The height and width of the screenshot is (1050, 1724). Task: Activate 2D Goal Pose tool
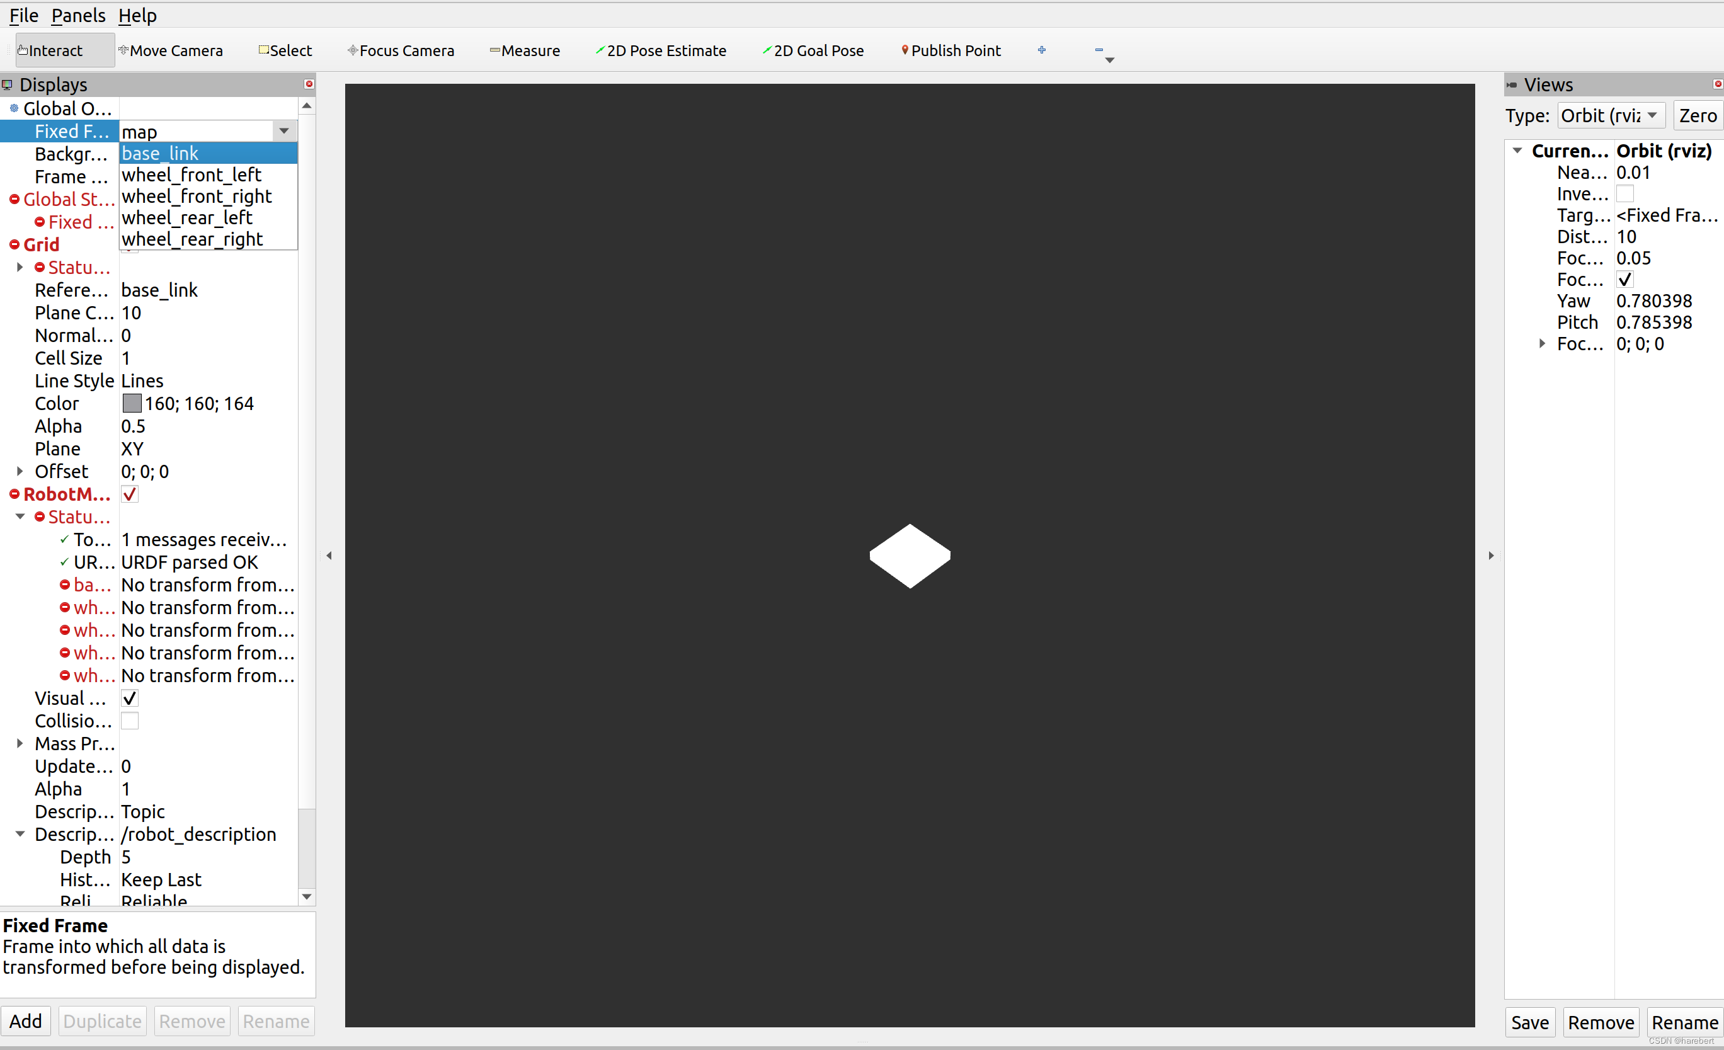(813, 50)
